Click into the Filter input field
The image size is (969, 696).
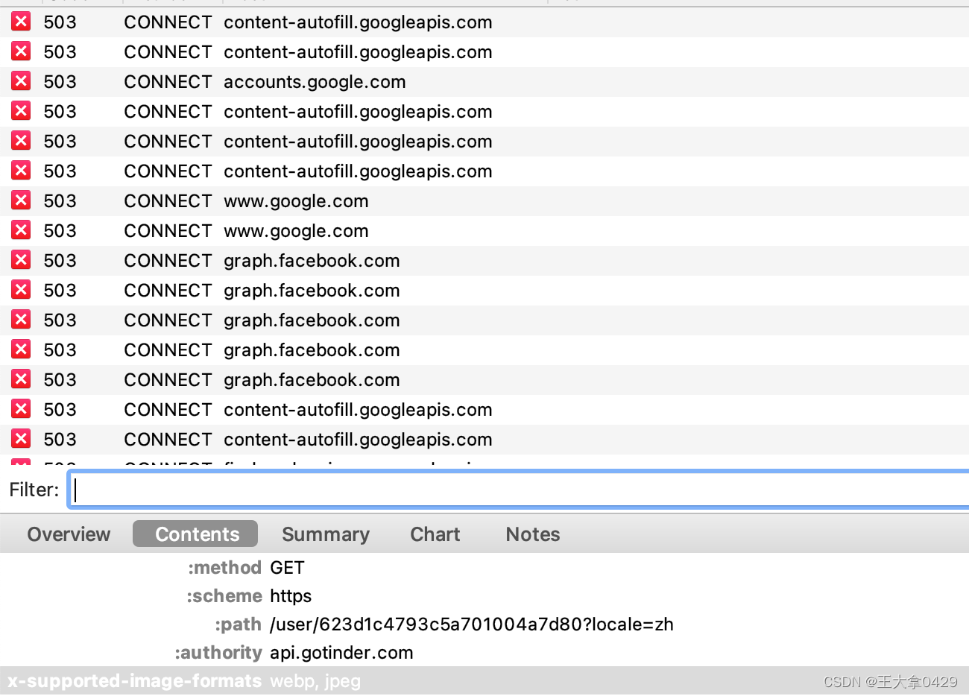[x=519, y=490]
